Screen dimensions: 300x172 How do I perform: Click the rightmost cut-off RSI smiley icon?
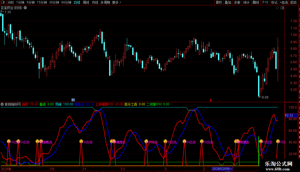[x=278, y=141]
